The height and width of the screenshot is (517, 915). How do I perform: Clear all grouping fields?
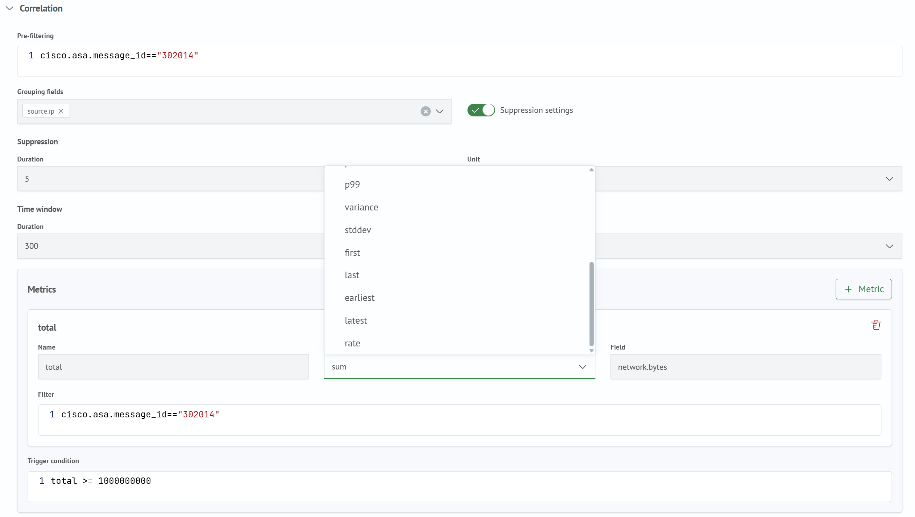[x=426, y=111]
